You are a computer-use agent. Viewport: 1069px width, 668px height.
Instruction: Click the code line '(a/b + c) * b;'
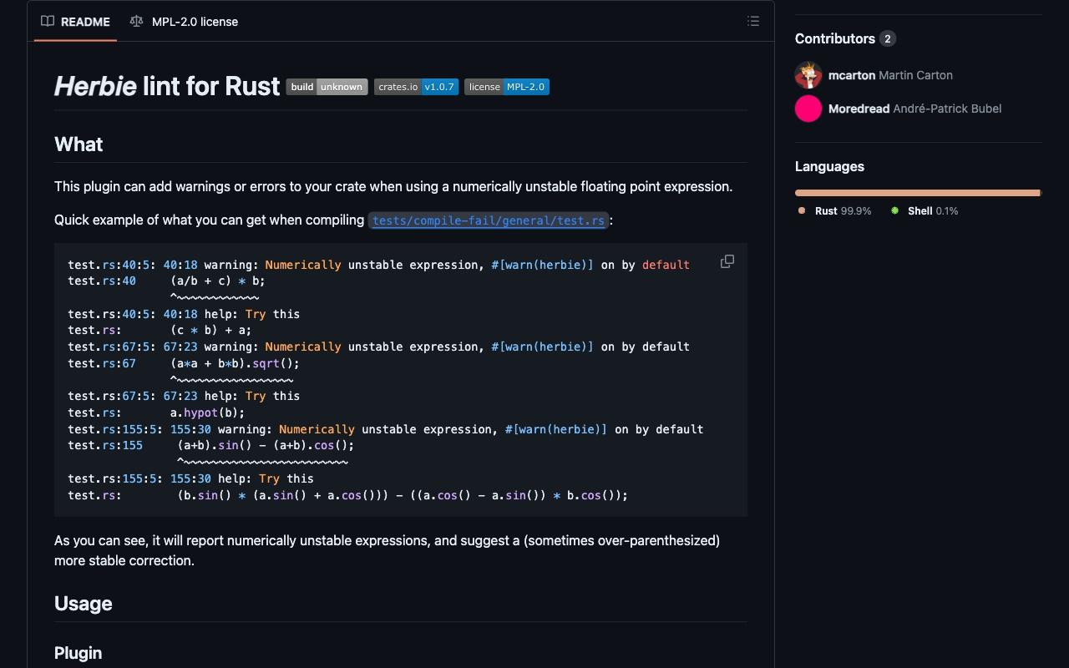[218, 281]
